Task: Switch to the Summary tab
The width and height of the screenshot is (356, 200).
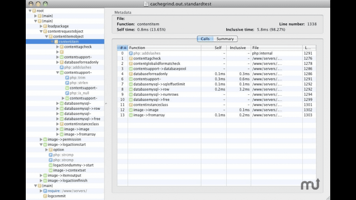Action: pyautogui.click(x=225, y=39)
